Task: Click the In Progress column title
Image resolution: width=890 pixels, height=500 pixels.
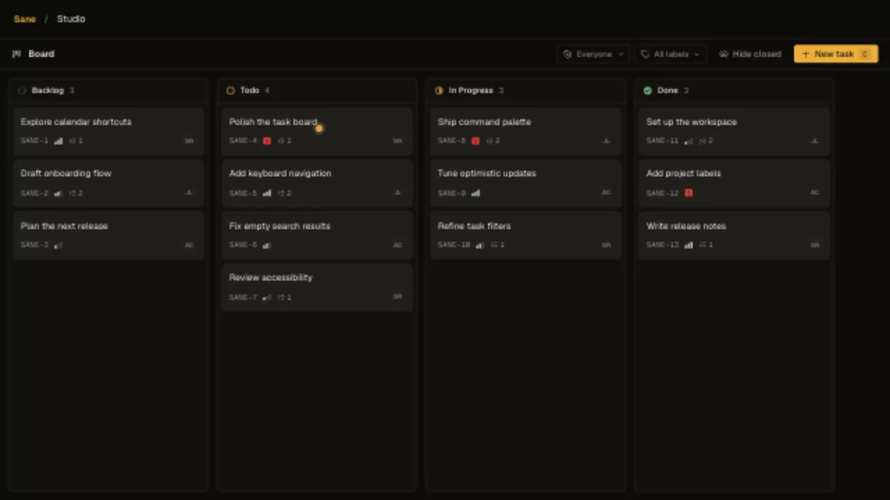Action: tap(471, 90)
